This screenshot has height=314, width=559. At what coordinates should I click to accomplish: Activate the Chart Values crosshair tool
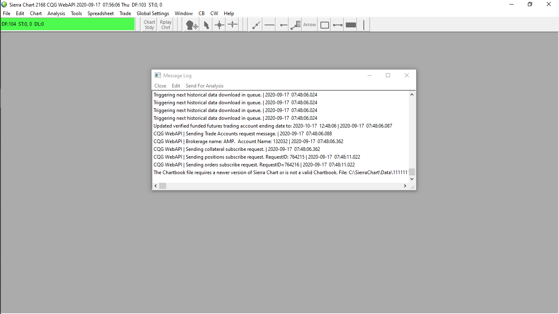pos(219,25)
